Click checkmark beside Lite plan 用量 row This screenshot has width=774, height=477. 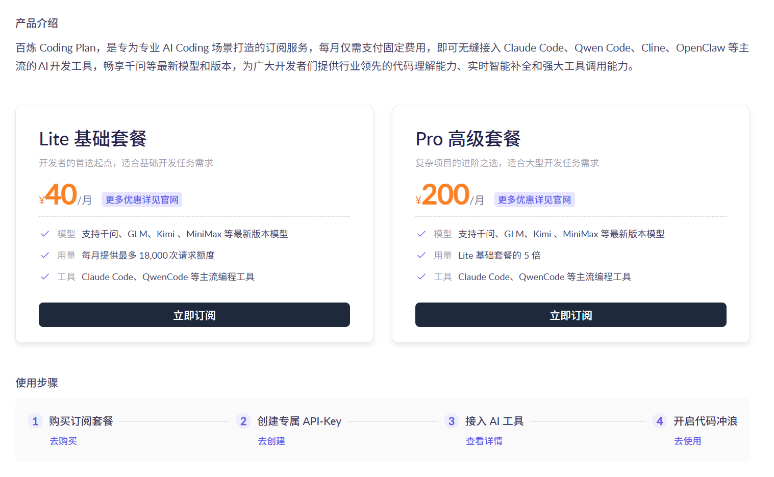tap(45, 255)
